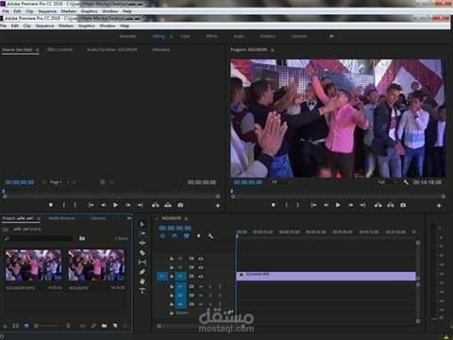
Task: Toggle Linked Selection in timeline
Action: click(x=186, y=236)
